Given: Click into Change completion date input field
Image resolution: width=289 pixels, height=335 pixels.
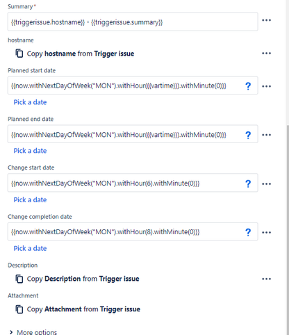Looking at the screenshot, I should coord(133,231).
